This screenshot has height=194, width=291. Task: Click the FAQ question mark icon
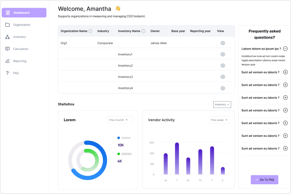coord(7,73)
